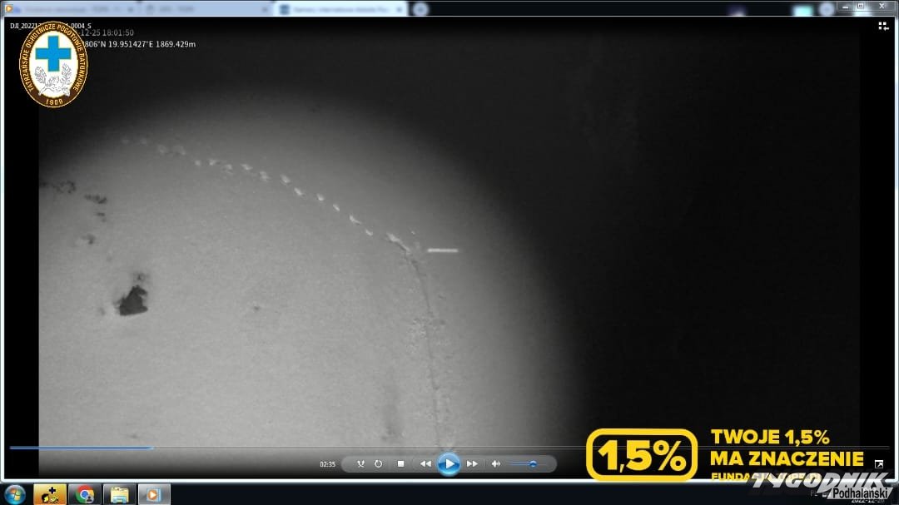Click Windows Media Player taskbar icon
This screenshot has width=899, height=505.
[x=153, y=494]
